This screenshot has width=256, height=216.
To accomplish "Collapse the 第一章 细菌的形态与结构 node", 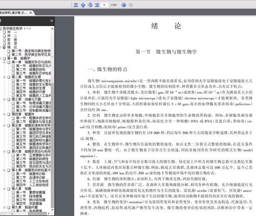I will coord(4,62).
